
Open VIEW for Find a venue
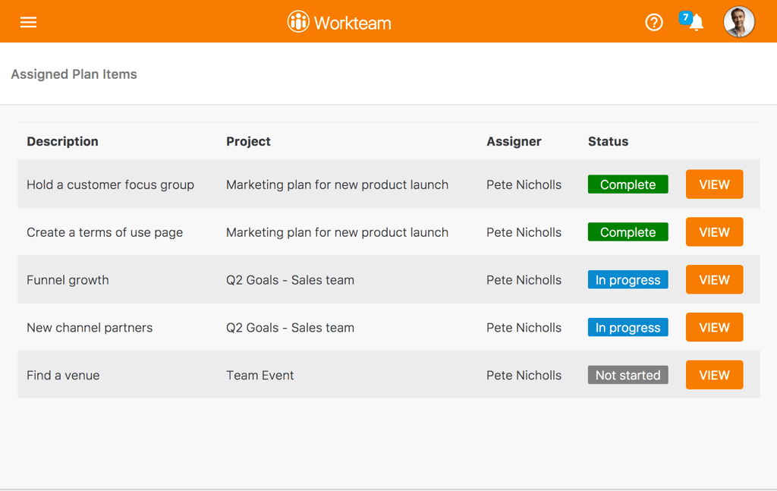[714, 375]
